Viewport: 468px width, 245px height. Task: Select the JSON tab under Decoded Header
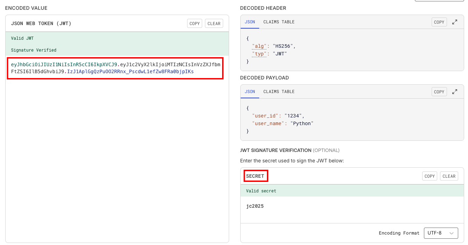[250, 22]
